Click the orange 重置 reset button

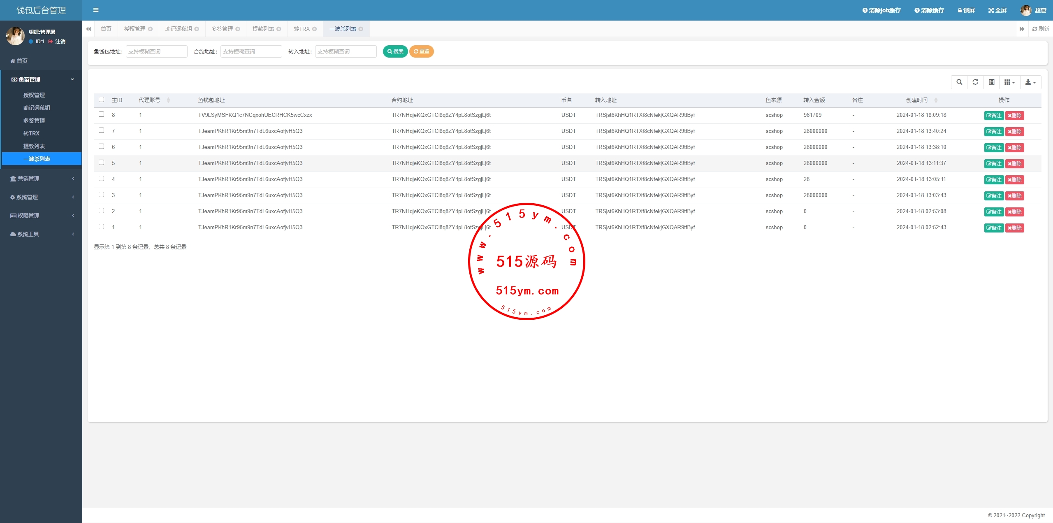click(x=421, y=51)
